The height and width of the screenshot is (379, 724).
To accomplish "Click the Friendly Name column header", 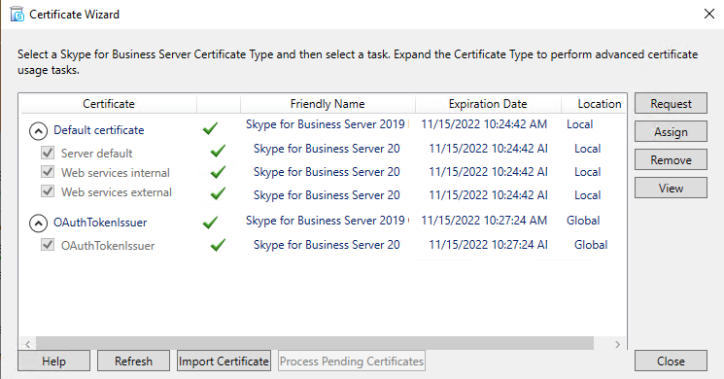I will pyautogui.click(x=328, y=104).
